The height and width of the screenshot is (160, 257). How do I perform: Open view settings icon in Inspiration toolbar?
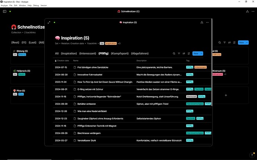(x=189, y=53)
